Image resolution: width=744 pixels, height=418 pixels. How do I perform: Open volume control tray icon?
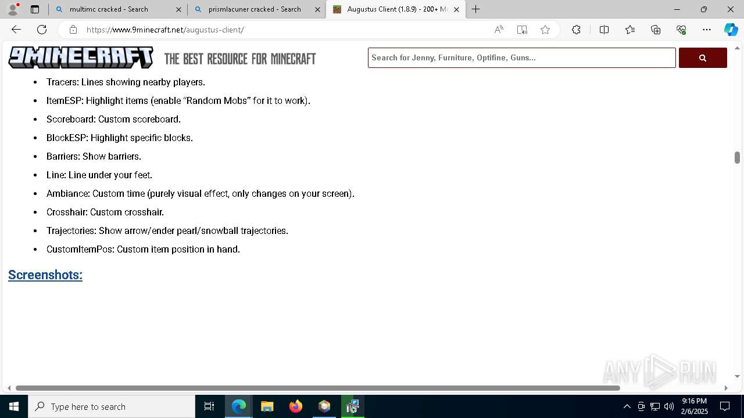(x=669, y=406)
